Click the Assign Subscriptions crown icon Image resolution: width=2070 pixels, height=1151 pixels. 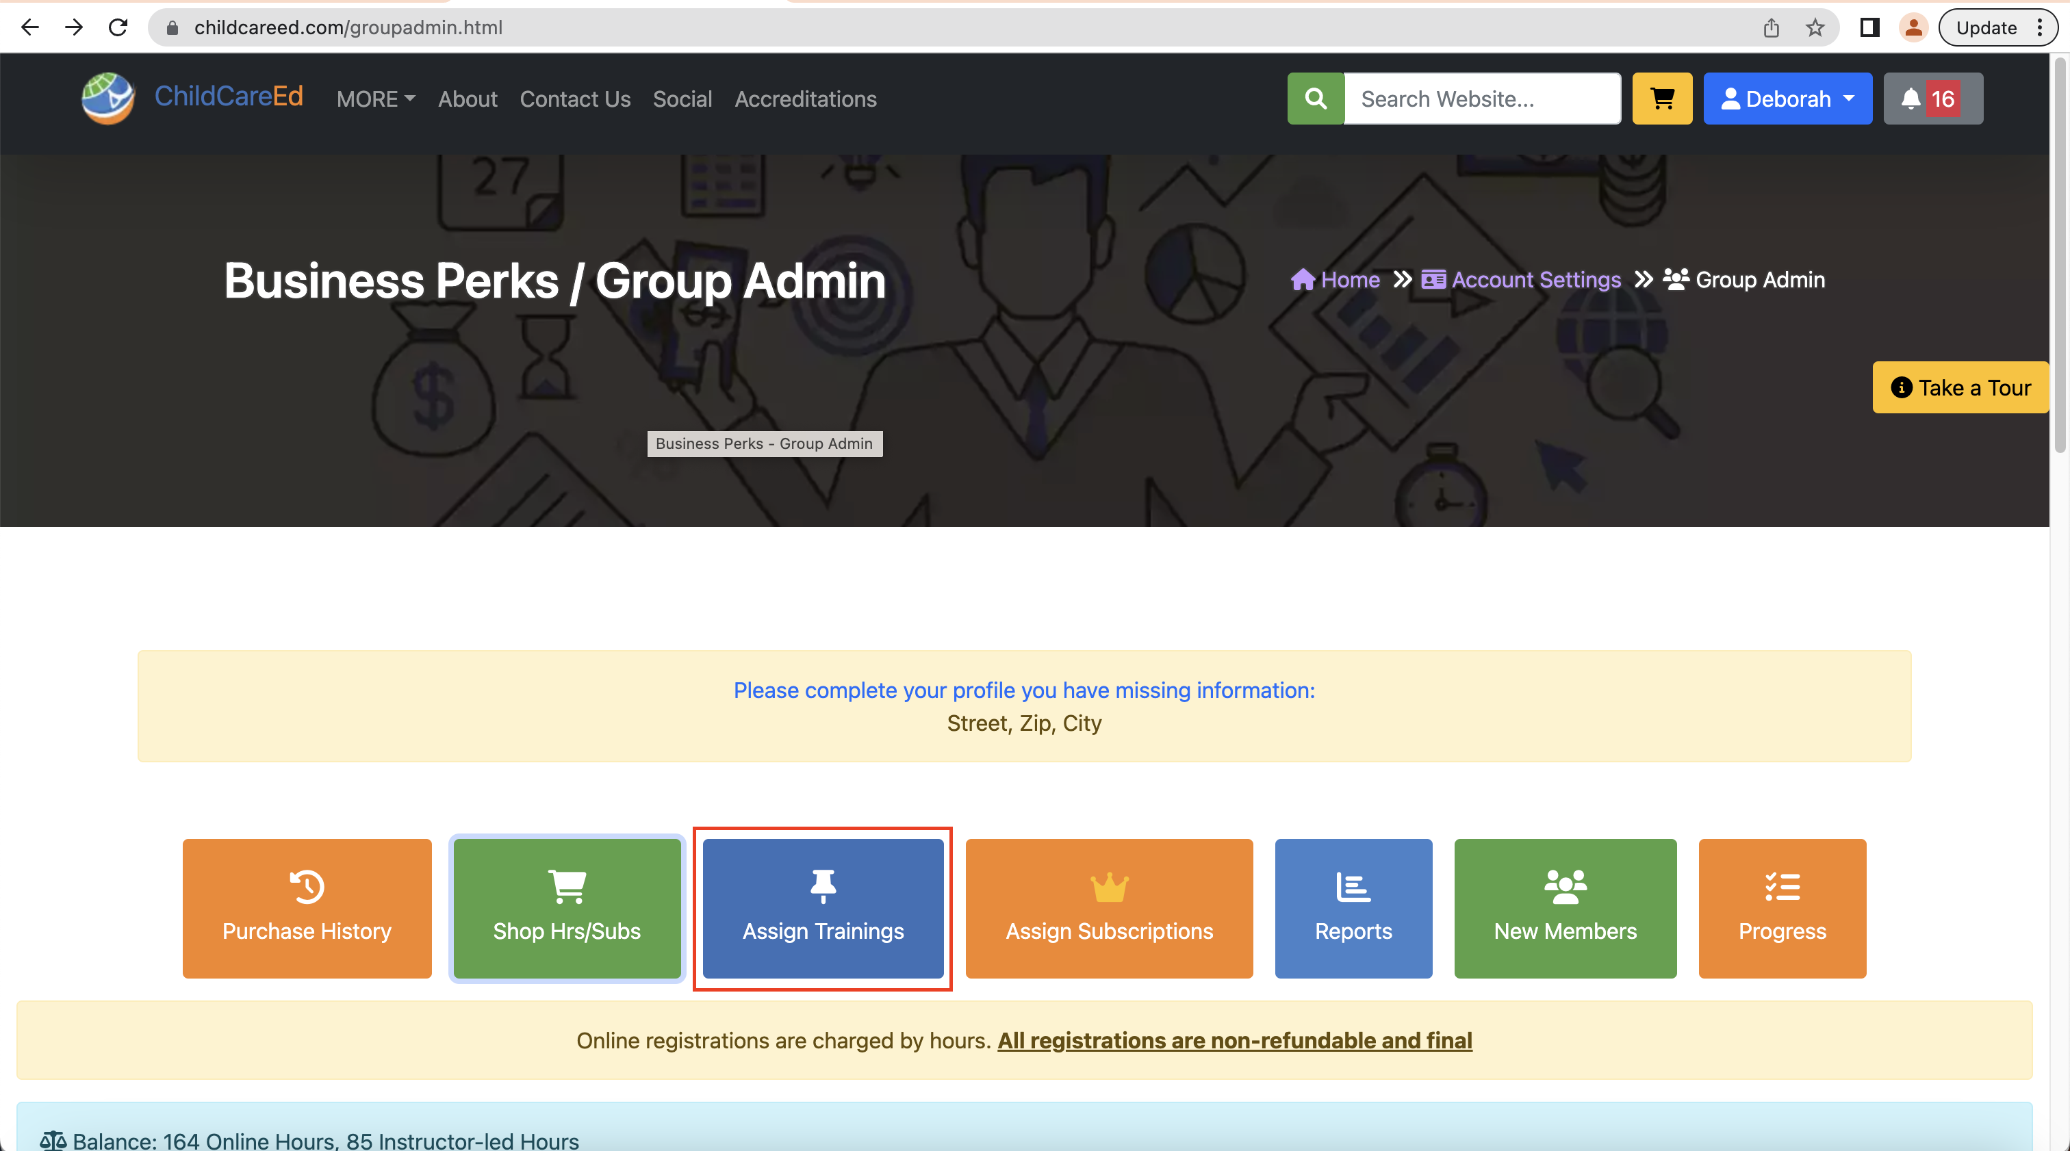tap(1109, 886)
